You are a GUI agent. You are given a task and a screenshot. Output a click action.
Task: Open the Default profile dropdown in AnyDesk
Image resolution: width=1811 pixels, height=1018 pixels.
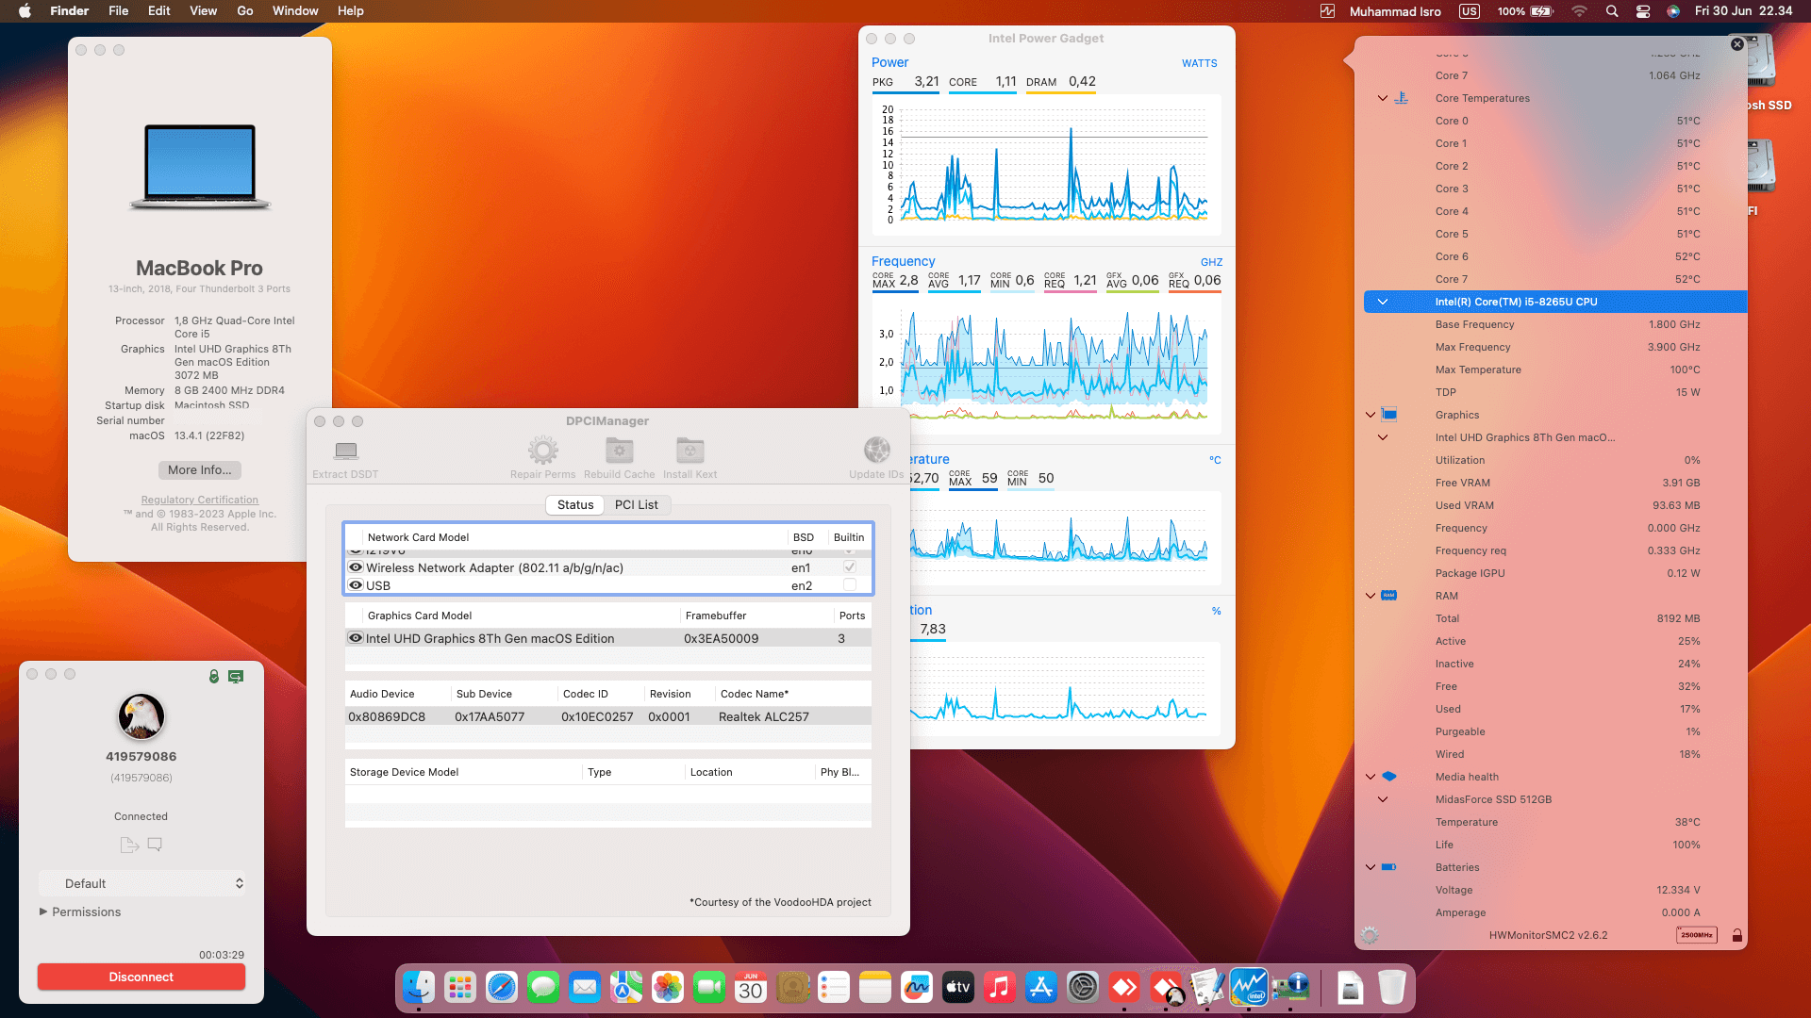[143, 883]
